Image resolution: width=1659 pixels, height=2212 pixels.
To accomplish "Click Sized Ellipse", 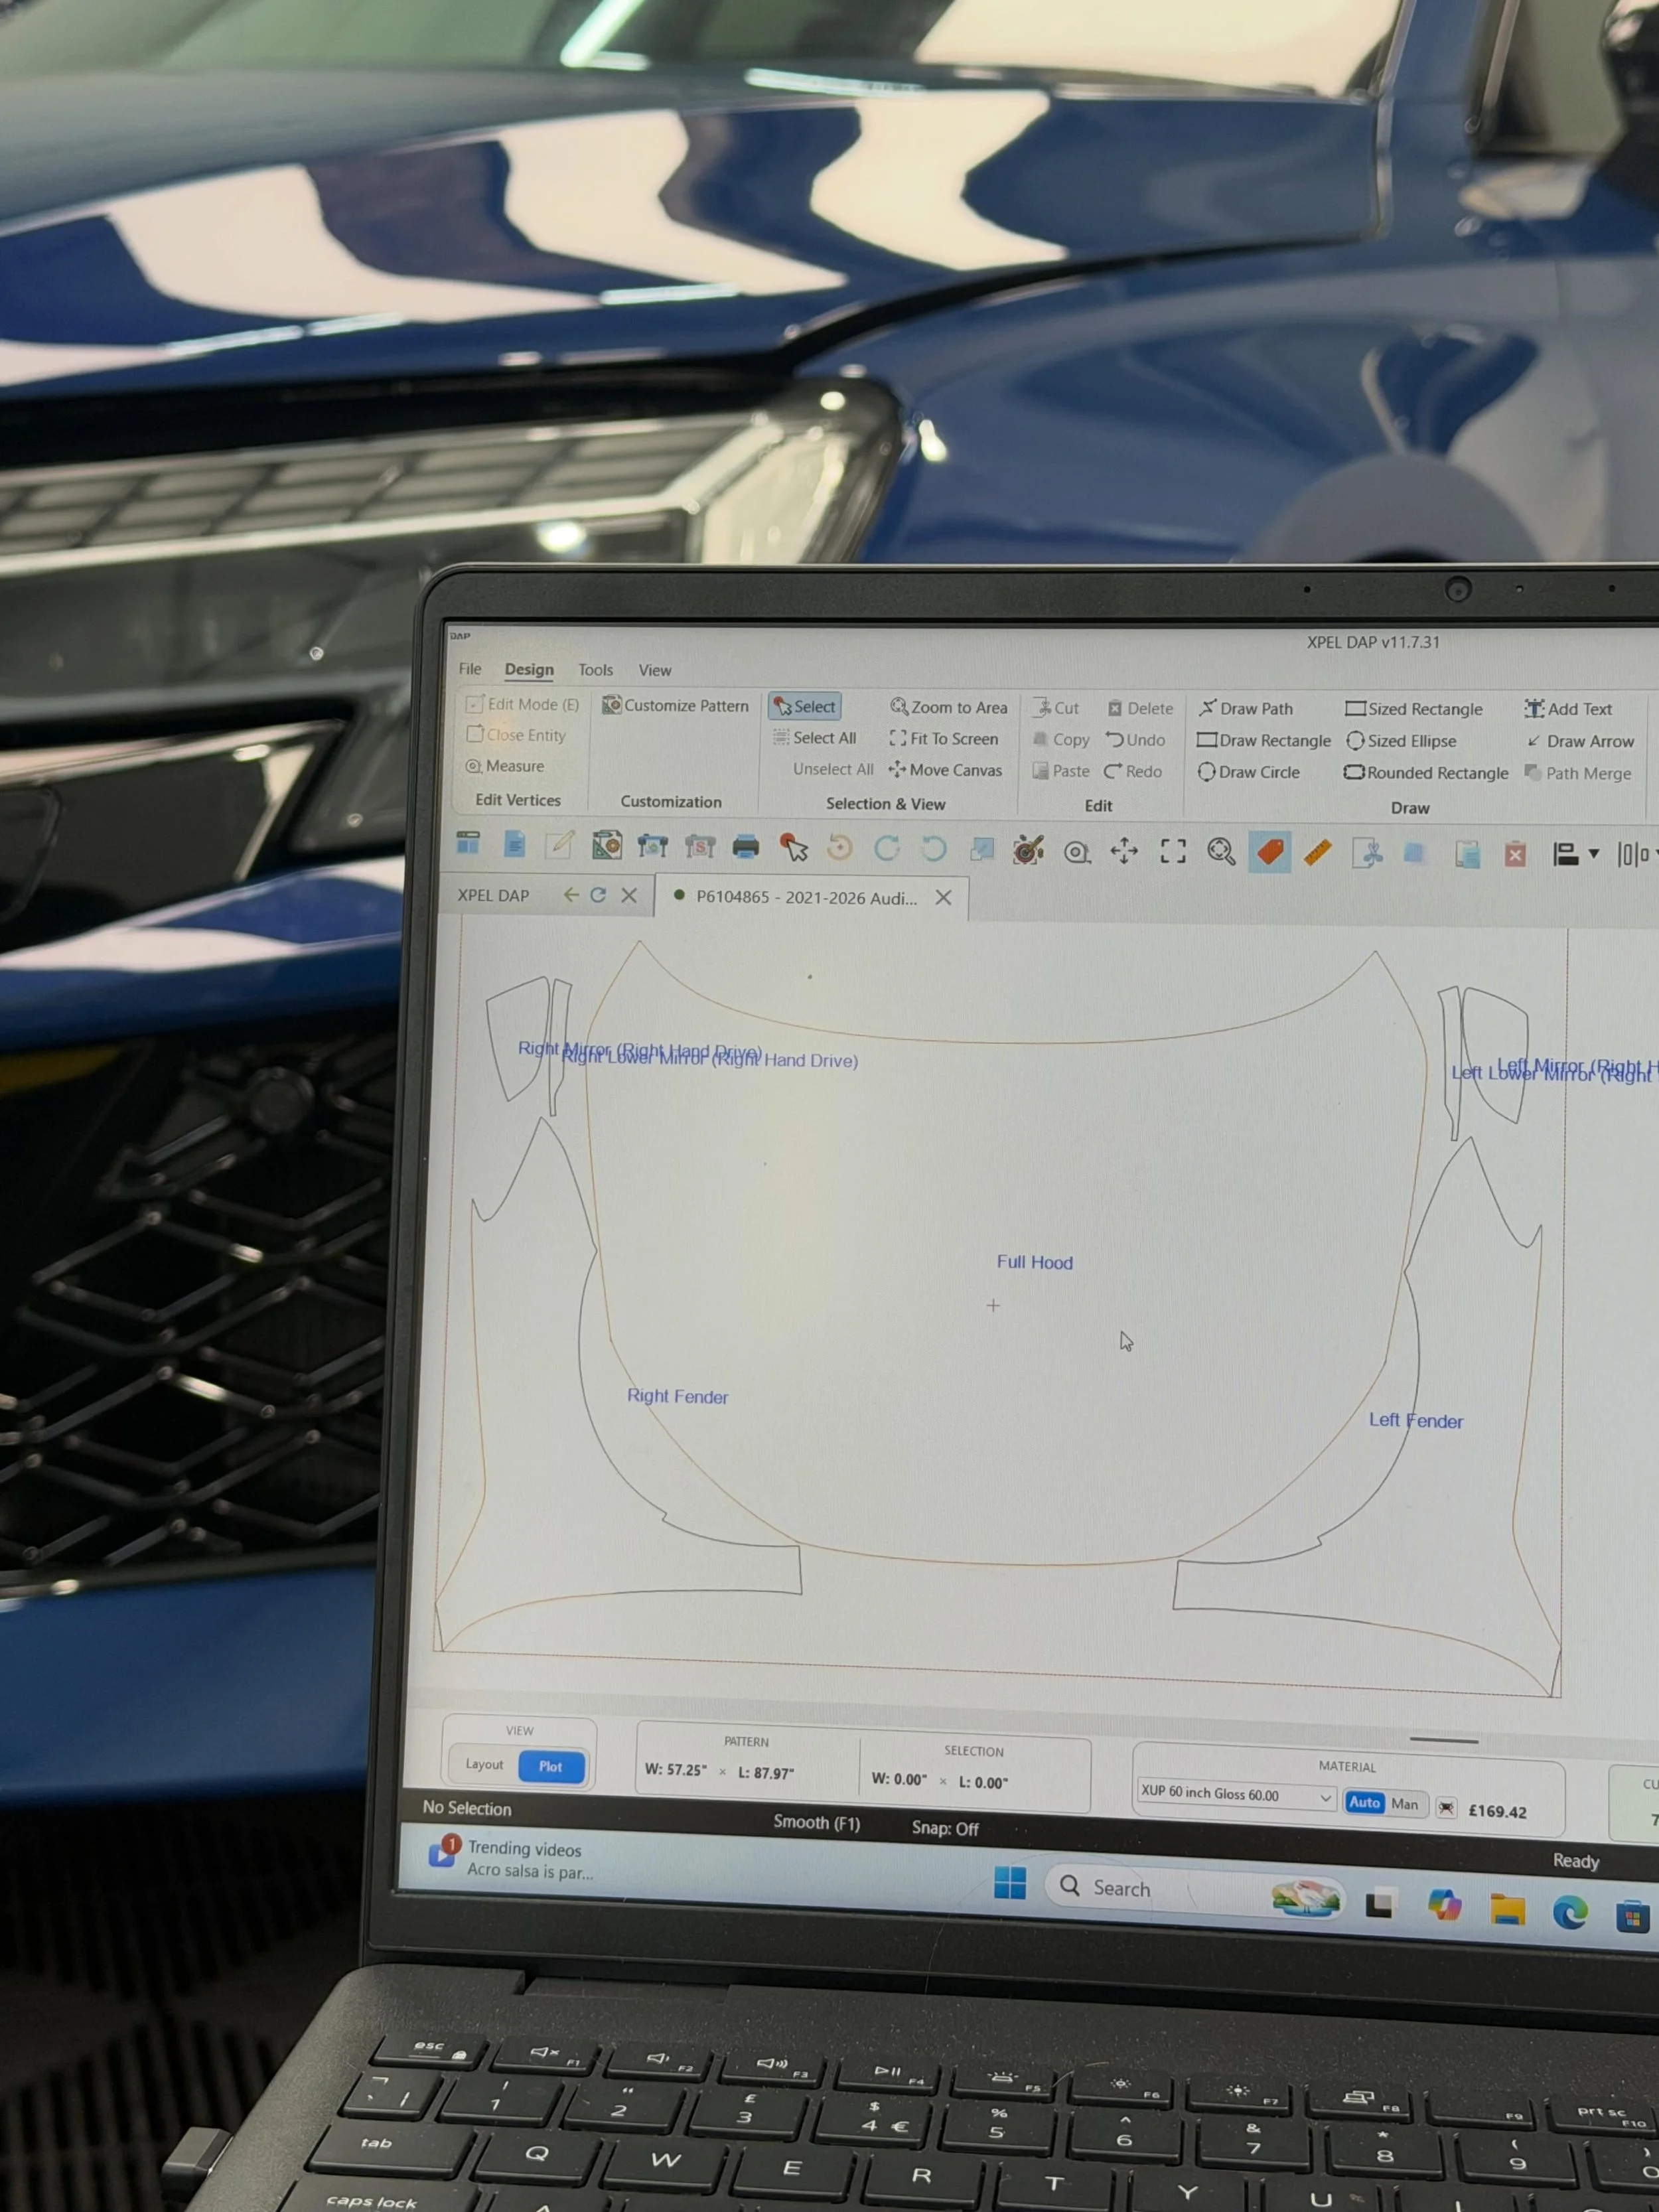I will click(x=1401, y=741).
